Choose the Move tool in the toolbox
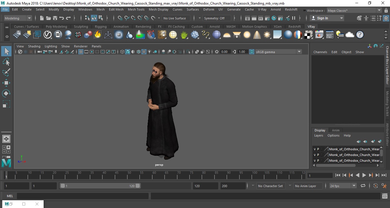The width and height of the screenshot is (390, 208). 6,83
